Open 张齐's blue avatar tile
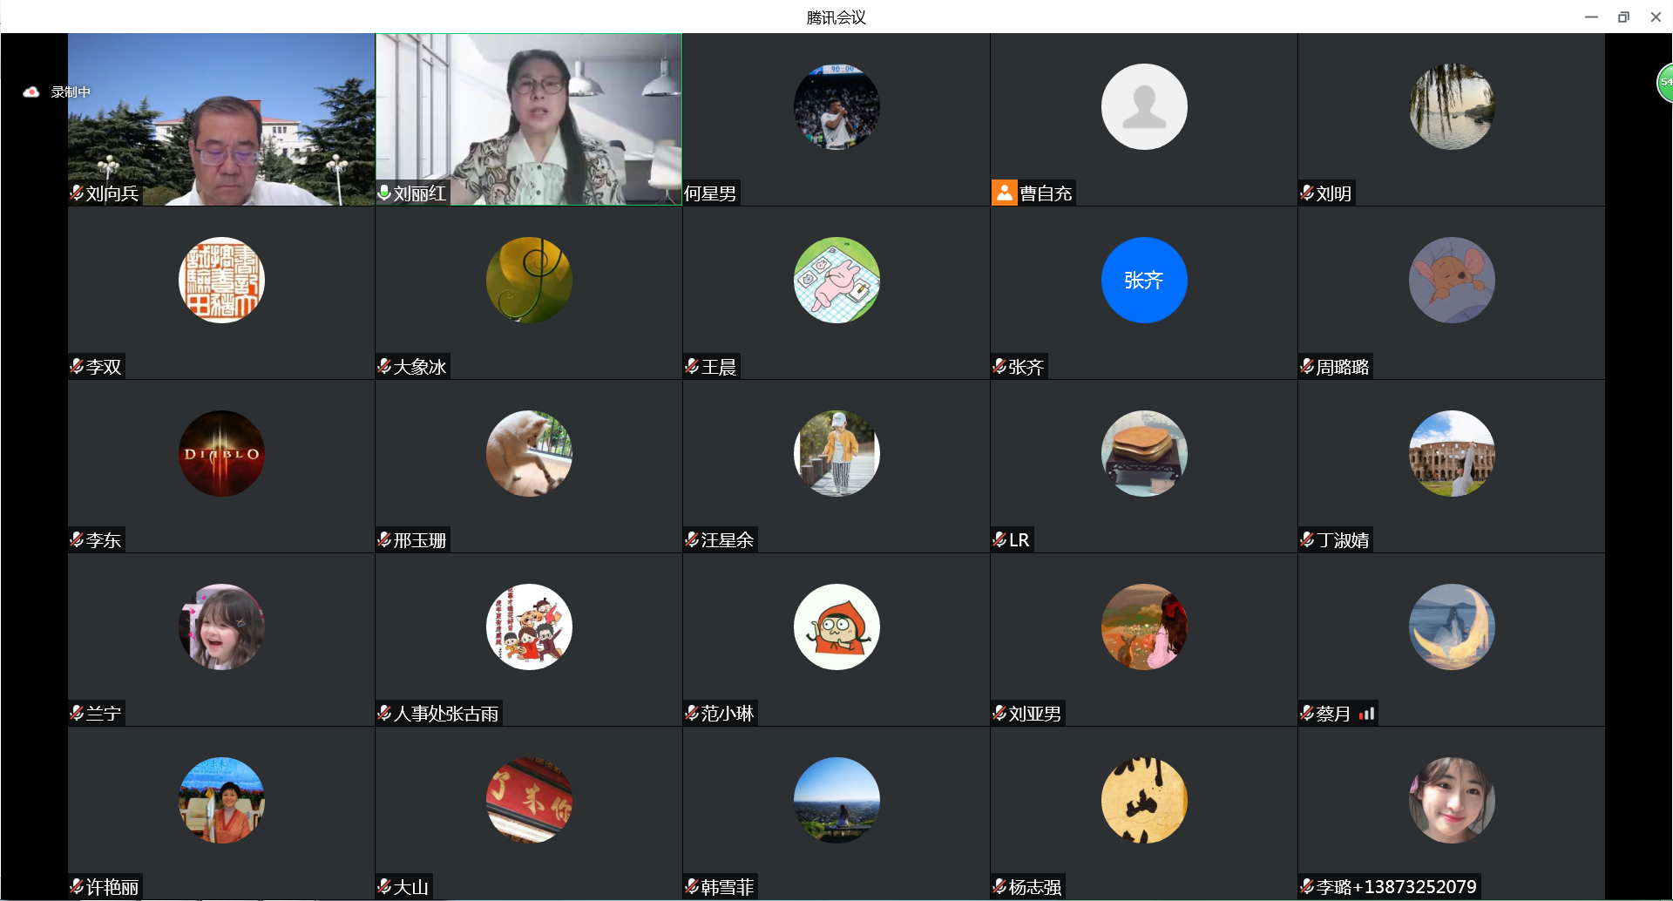1673x901 pixels. [x=1143, y=280]
